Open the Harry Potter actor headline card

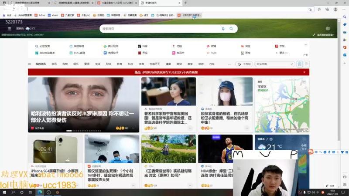pos(83,105)
